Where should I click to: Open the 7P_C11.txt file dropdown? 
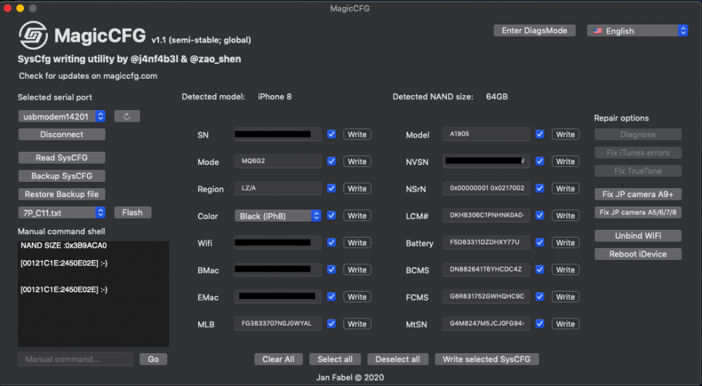tap(62, 212)
